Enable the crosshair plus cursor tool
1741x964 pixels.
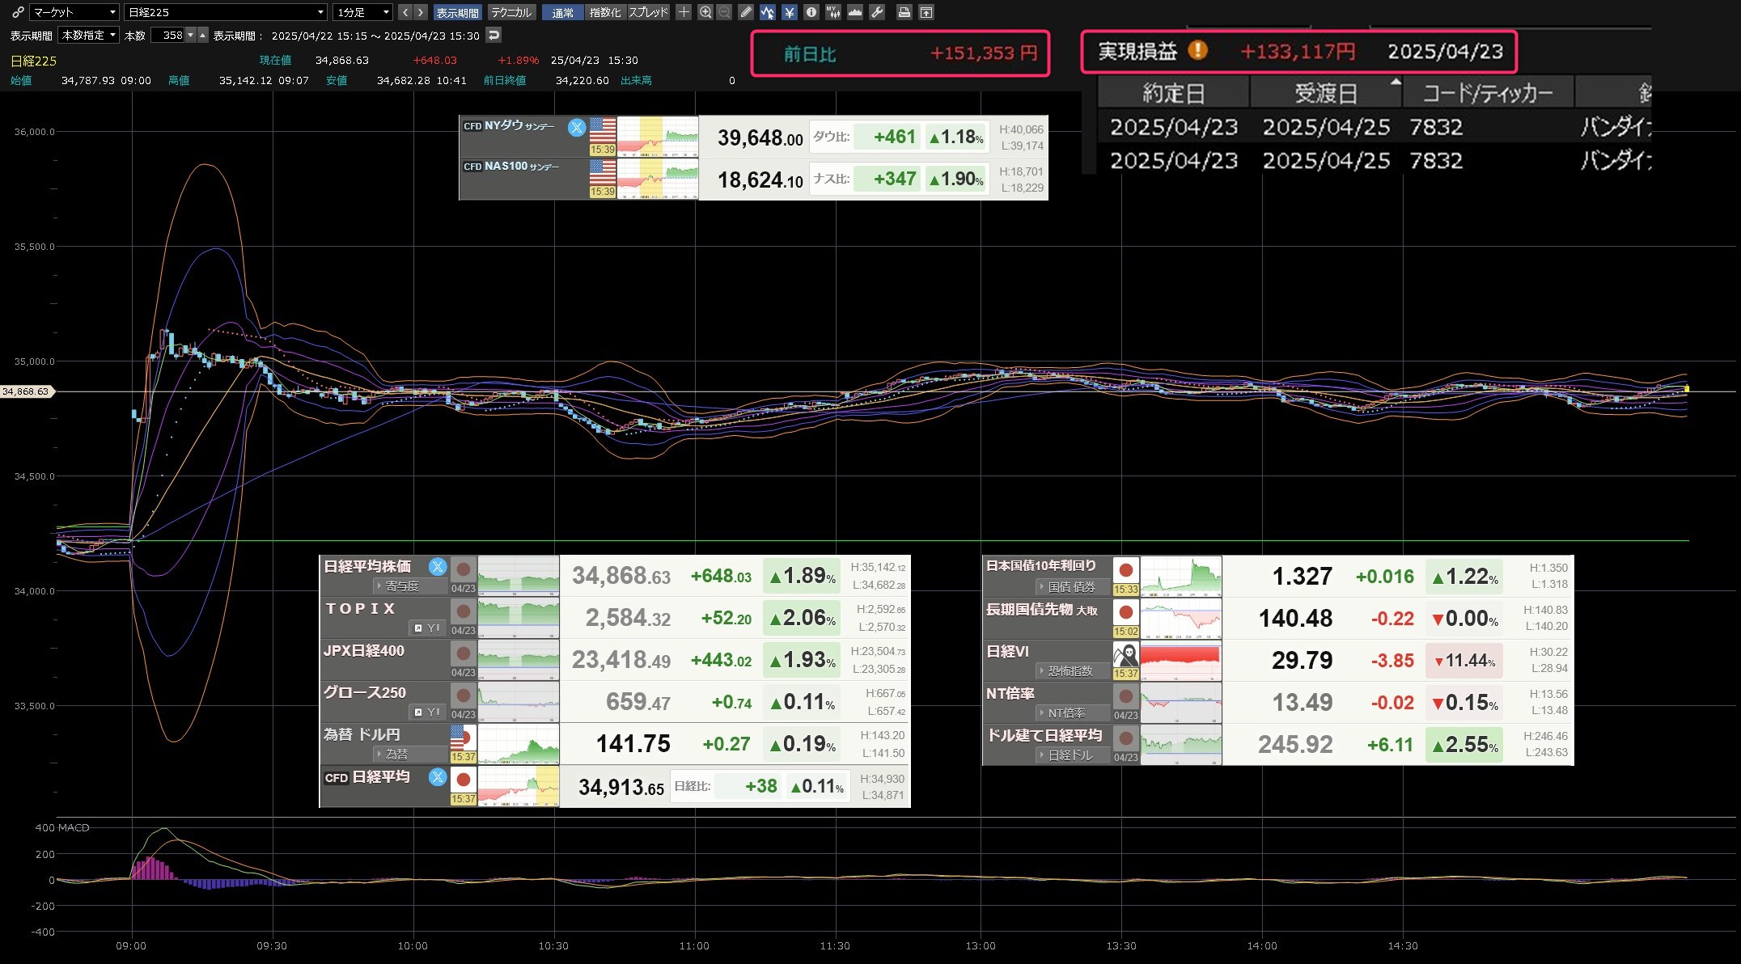(684, 12)
